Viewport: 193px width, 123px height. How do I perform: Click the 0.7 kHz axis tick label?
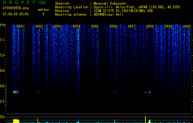(2, 101)
